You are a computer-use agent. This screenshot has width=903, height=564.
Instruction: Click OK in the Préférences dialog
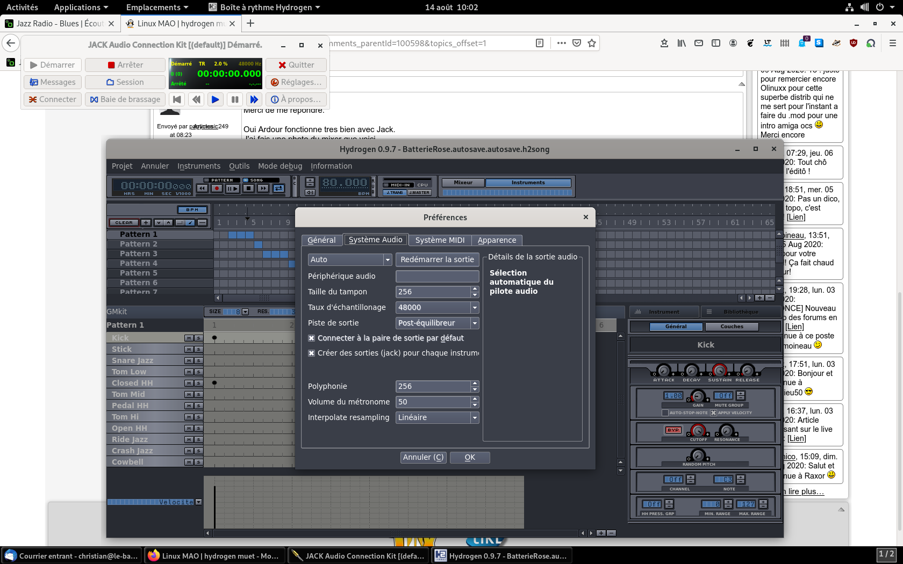(470, 457)
